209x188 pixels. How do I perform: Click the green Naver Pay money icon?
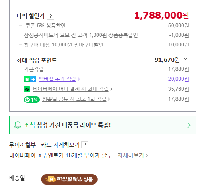[x=27, y=89]
